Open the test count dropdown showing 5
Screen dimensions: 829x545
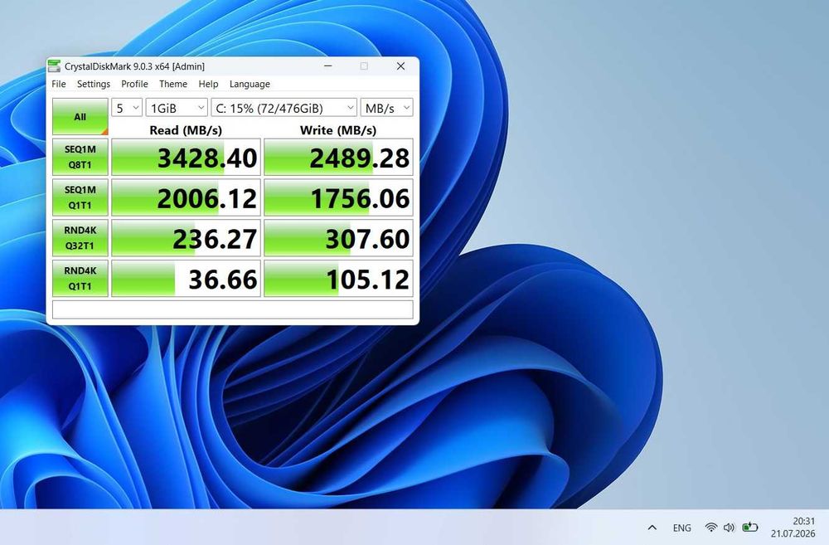(x=127, y=108)
